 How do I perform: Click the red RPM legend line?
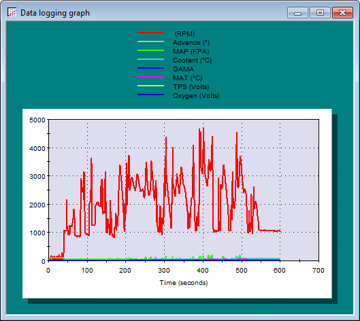coord(150,33)
